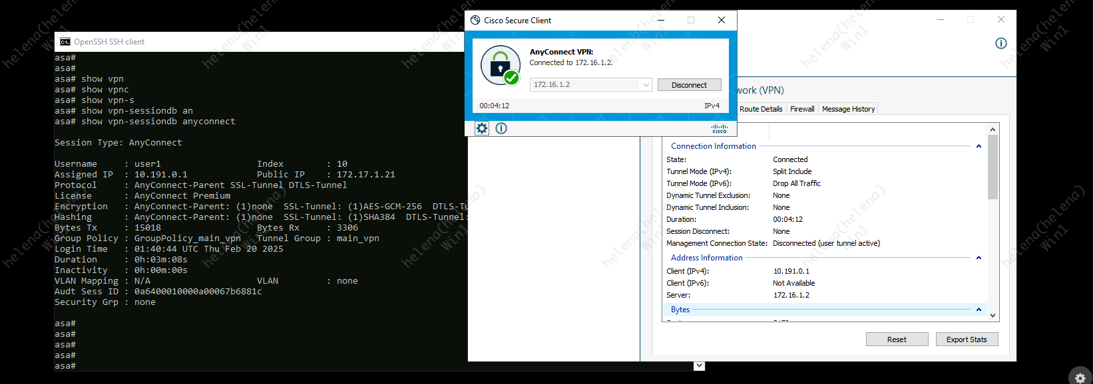Open Cisco Secure Client settings gear

481,128
